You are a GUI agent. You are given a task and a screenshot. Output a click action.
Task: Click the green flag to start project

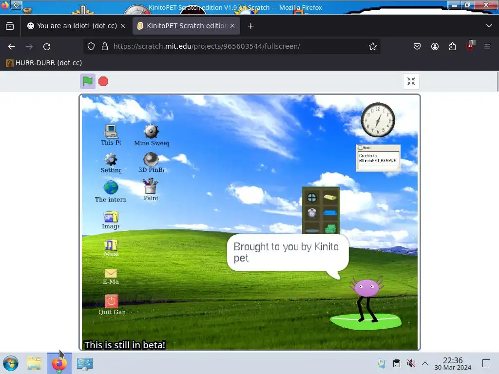88,81
